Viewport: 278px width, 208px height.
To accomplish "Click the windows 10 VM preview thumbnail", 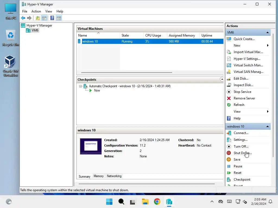I will tap(91, 146).
